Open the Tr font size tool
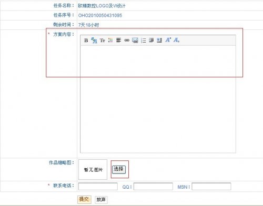The height and width of the screenshot is (206, 263). pyautogui.click(x=102, y=40)
